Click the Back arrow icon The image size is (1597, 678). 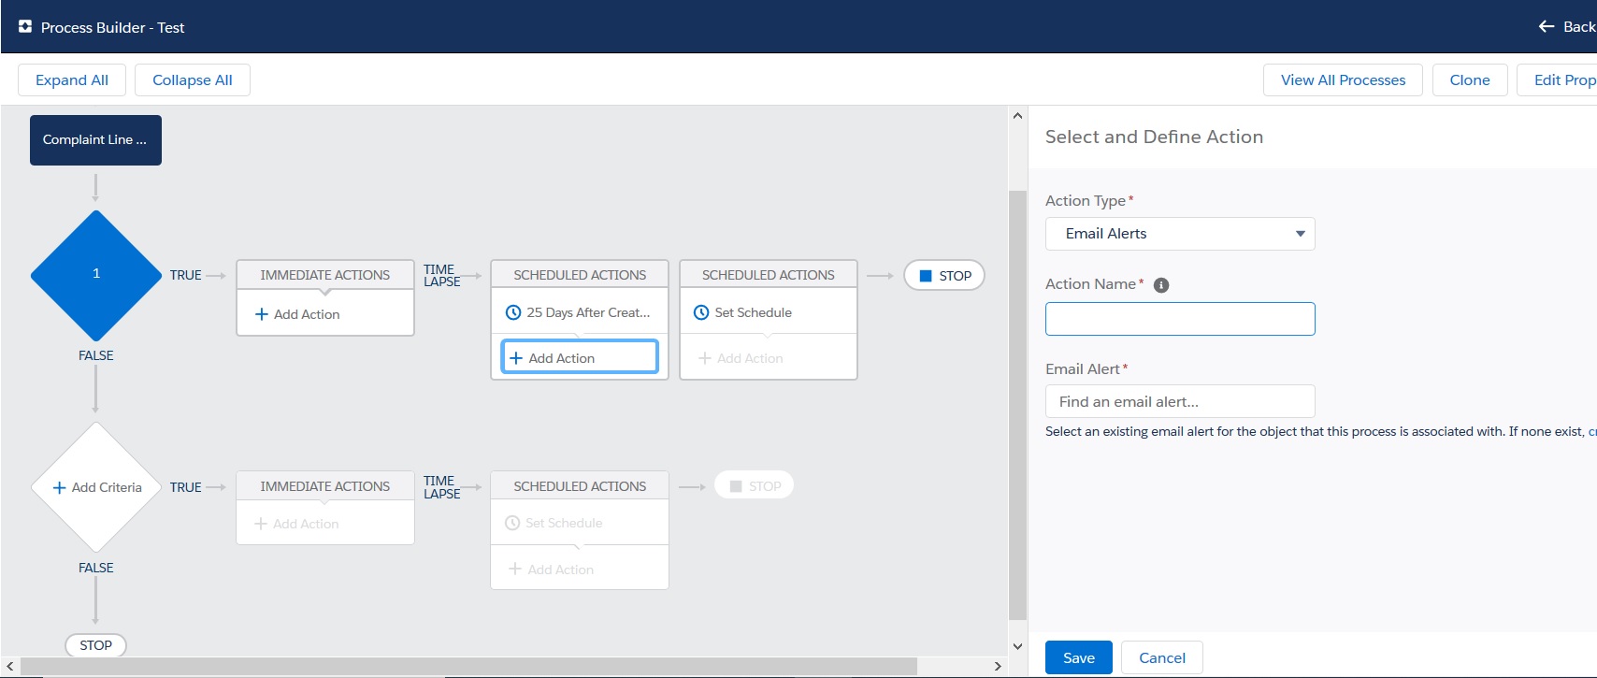pyautogui.click(x=1547, y=27)
